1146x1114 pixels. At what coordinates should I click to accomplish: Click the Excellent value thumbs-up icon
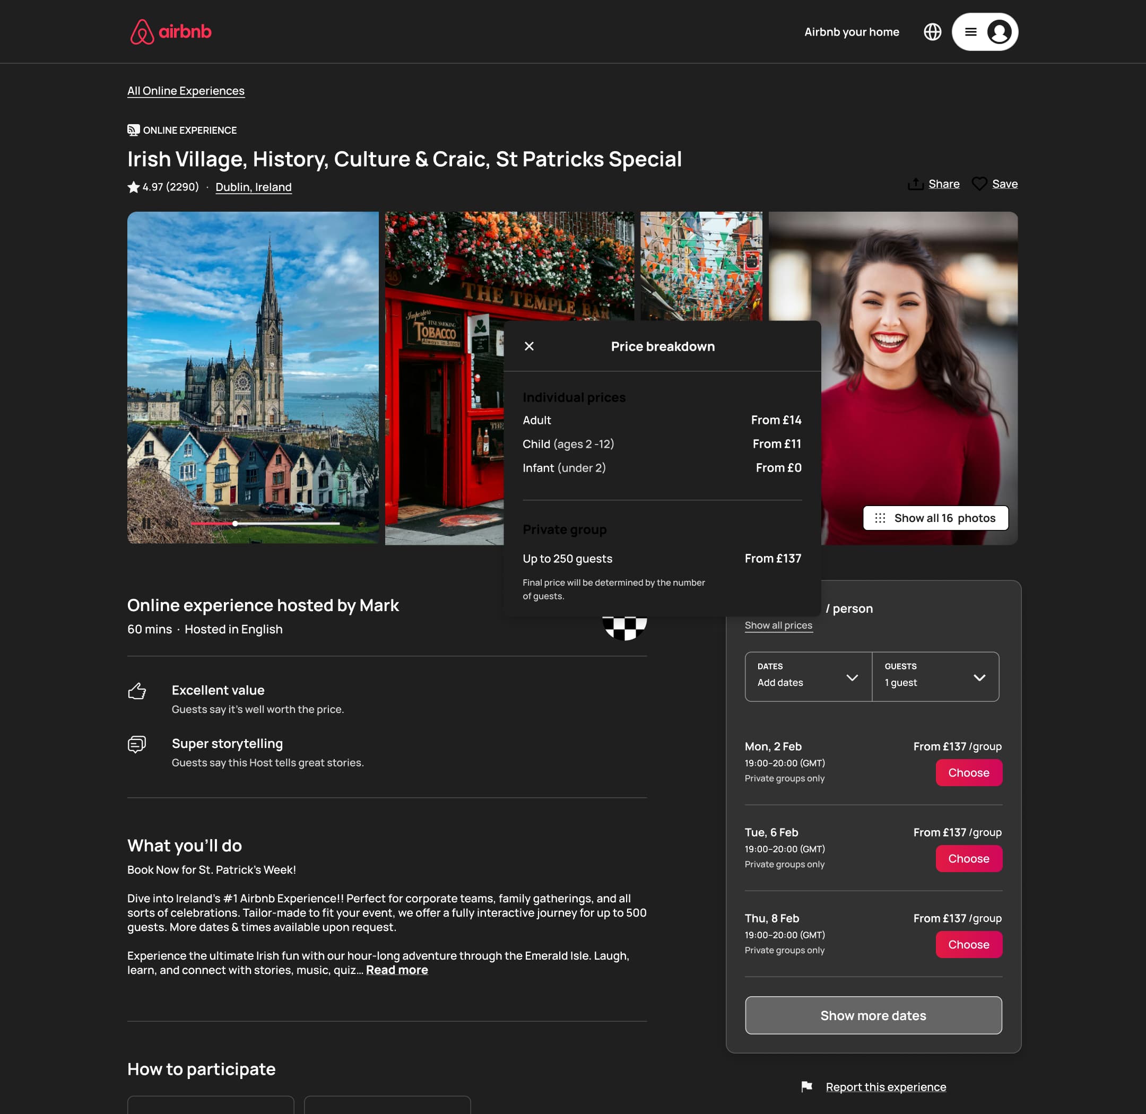point(137,691)
